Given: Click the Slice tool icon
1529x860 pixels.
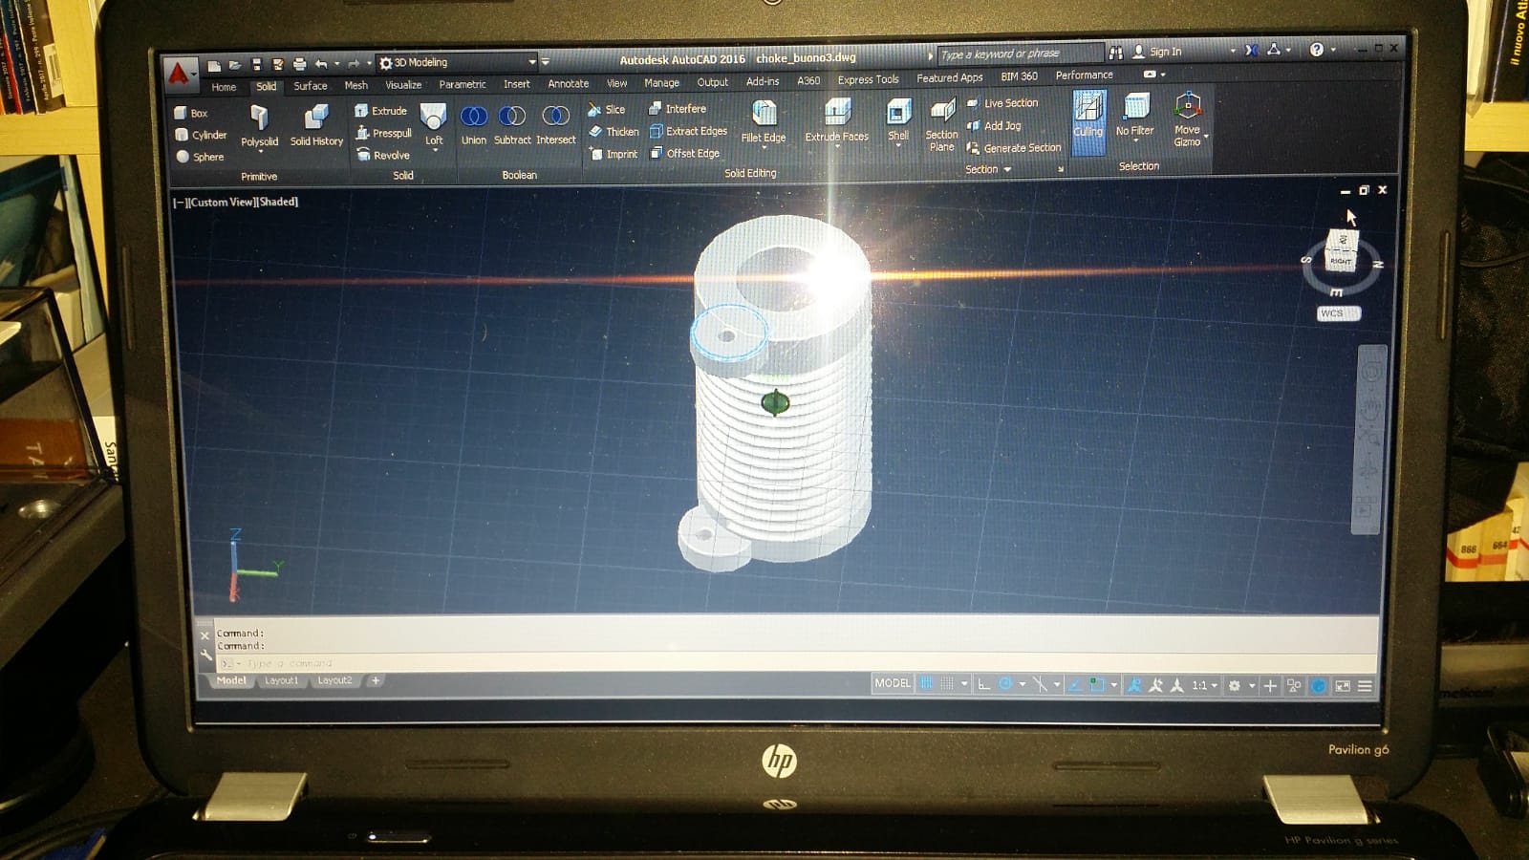Looking at the screenshot, I should click(595, 110).
